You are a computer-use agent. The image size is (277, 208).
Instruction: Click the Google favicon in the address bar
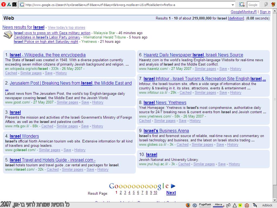[x=22, y=5]
